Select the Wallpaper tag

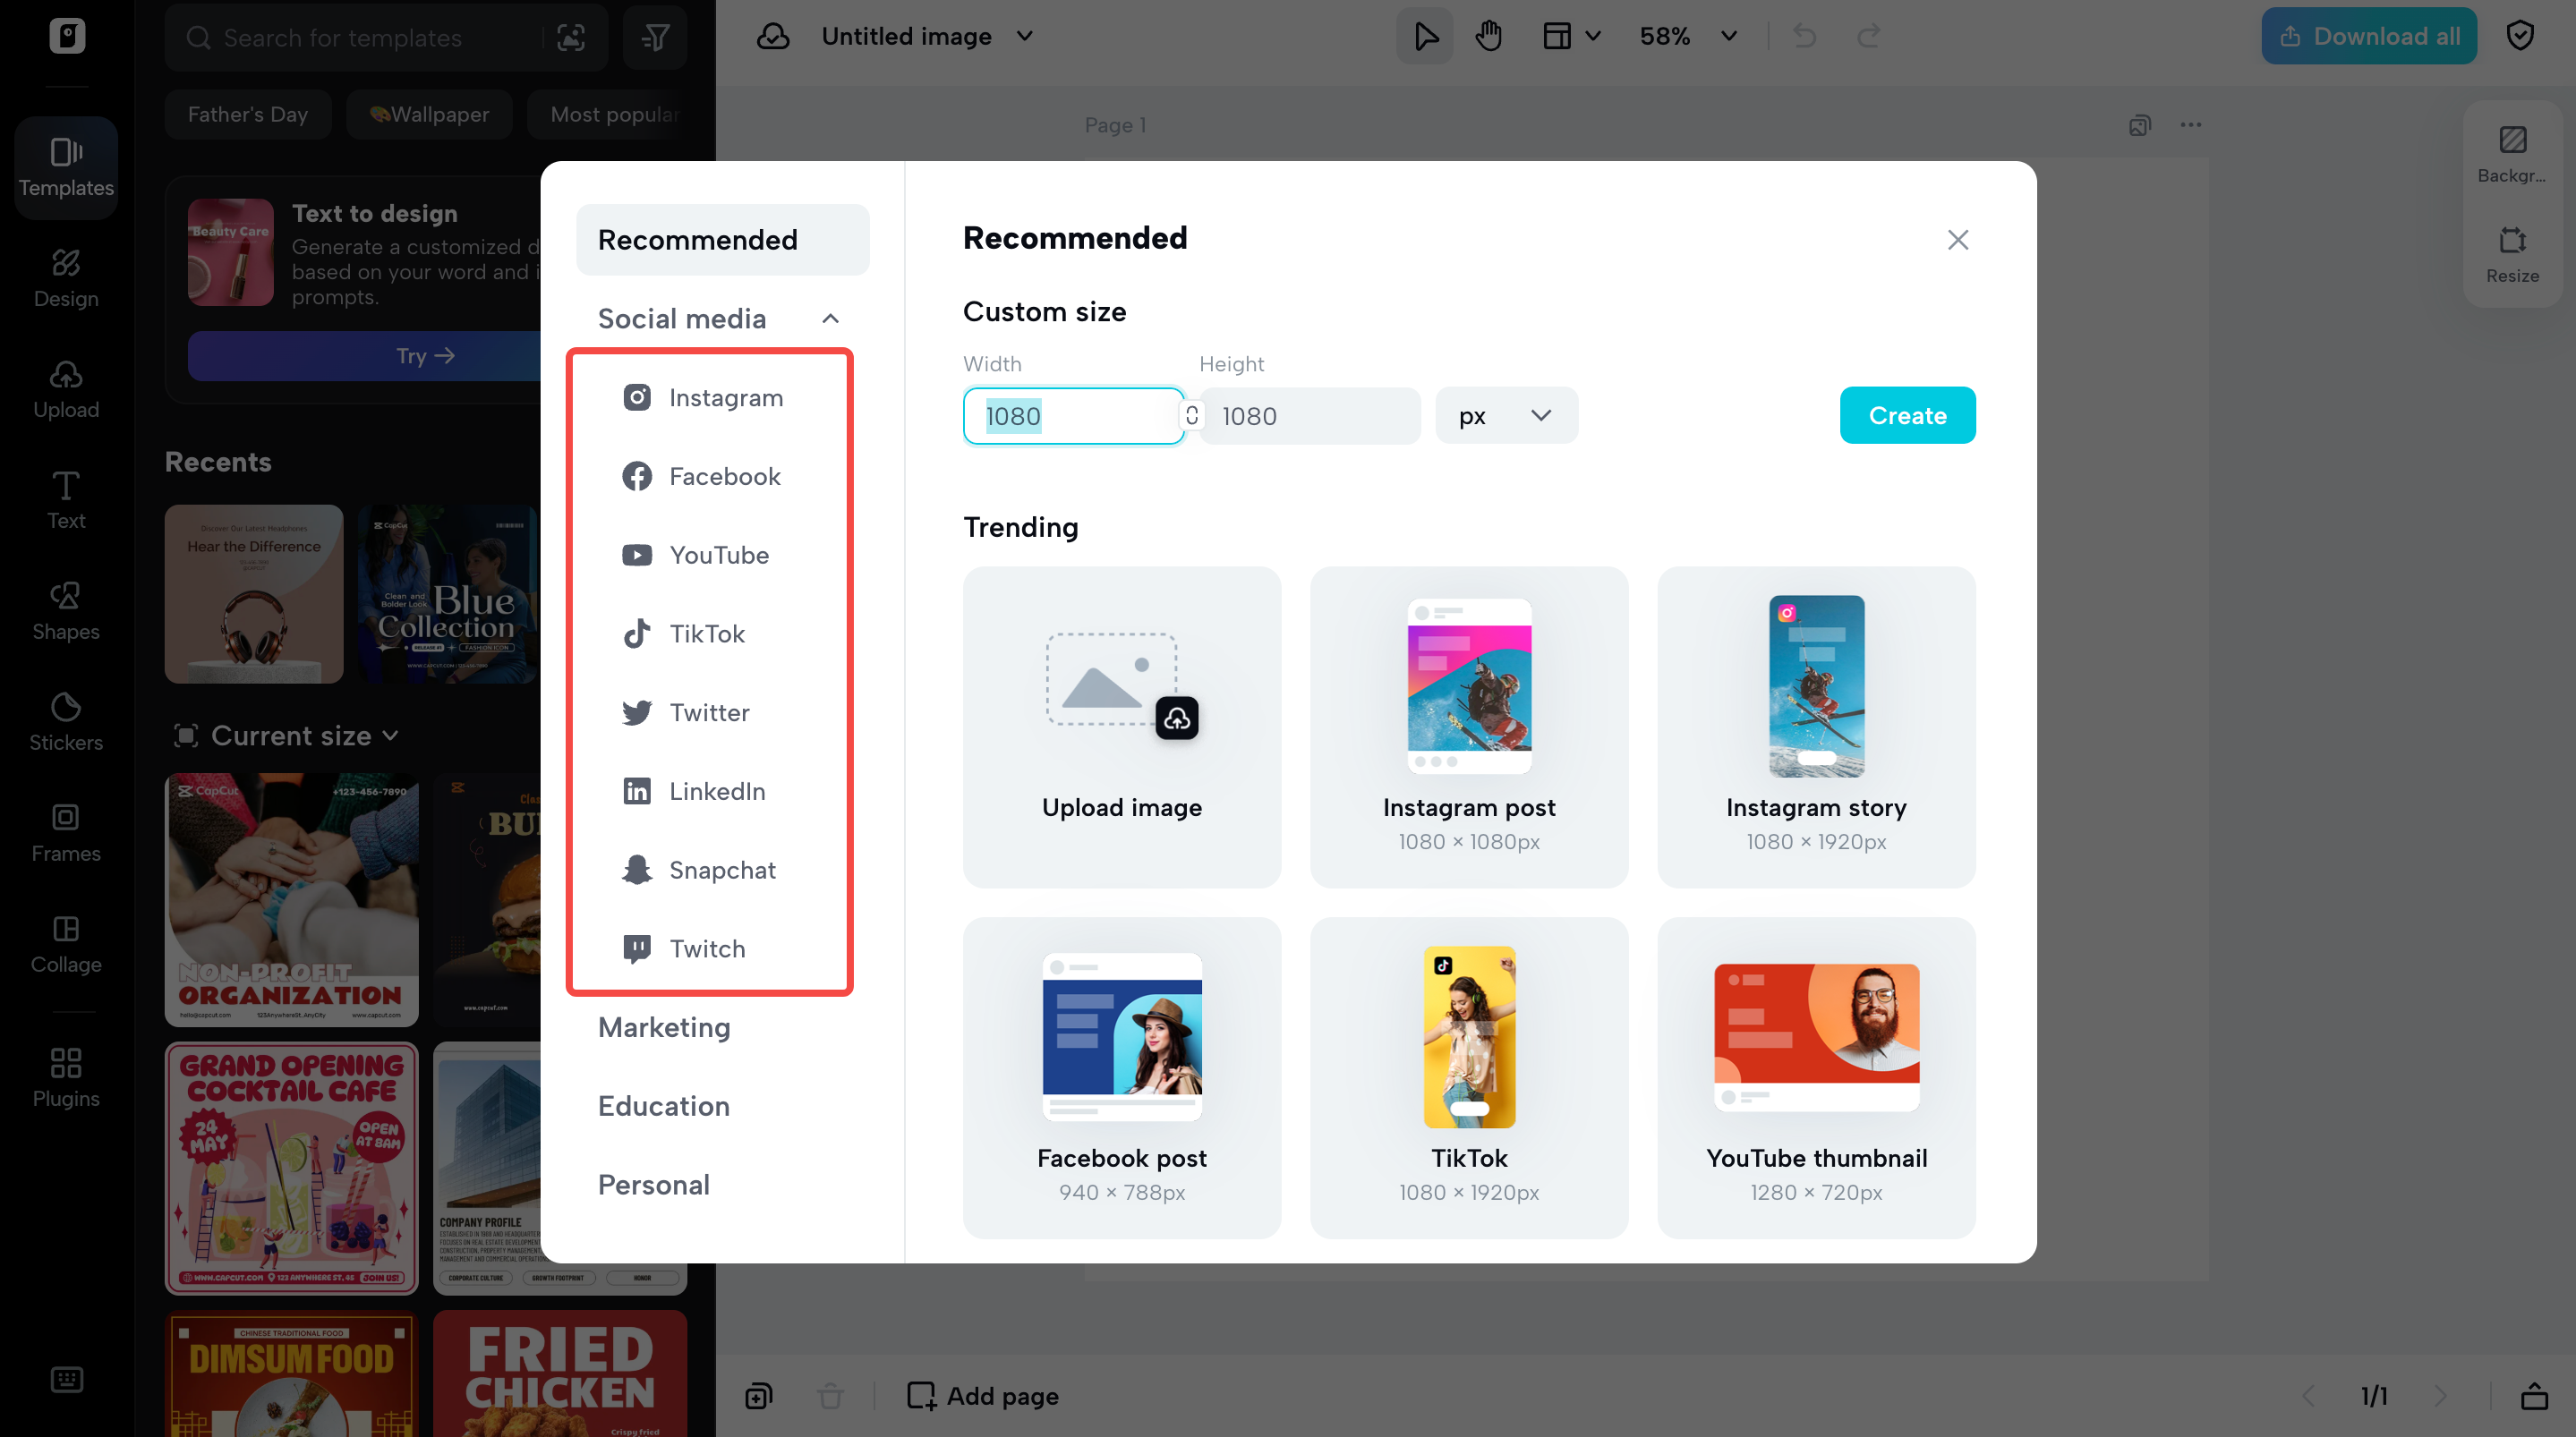coord(428,114)
